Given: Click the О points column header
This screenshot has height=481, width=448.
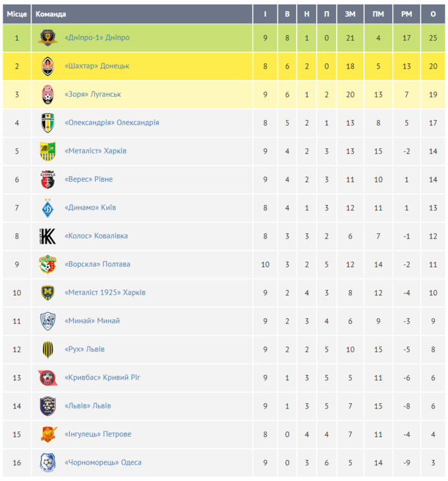Looking at the screenshot, I should pyautogui.click(x=433, y=14).
